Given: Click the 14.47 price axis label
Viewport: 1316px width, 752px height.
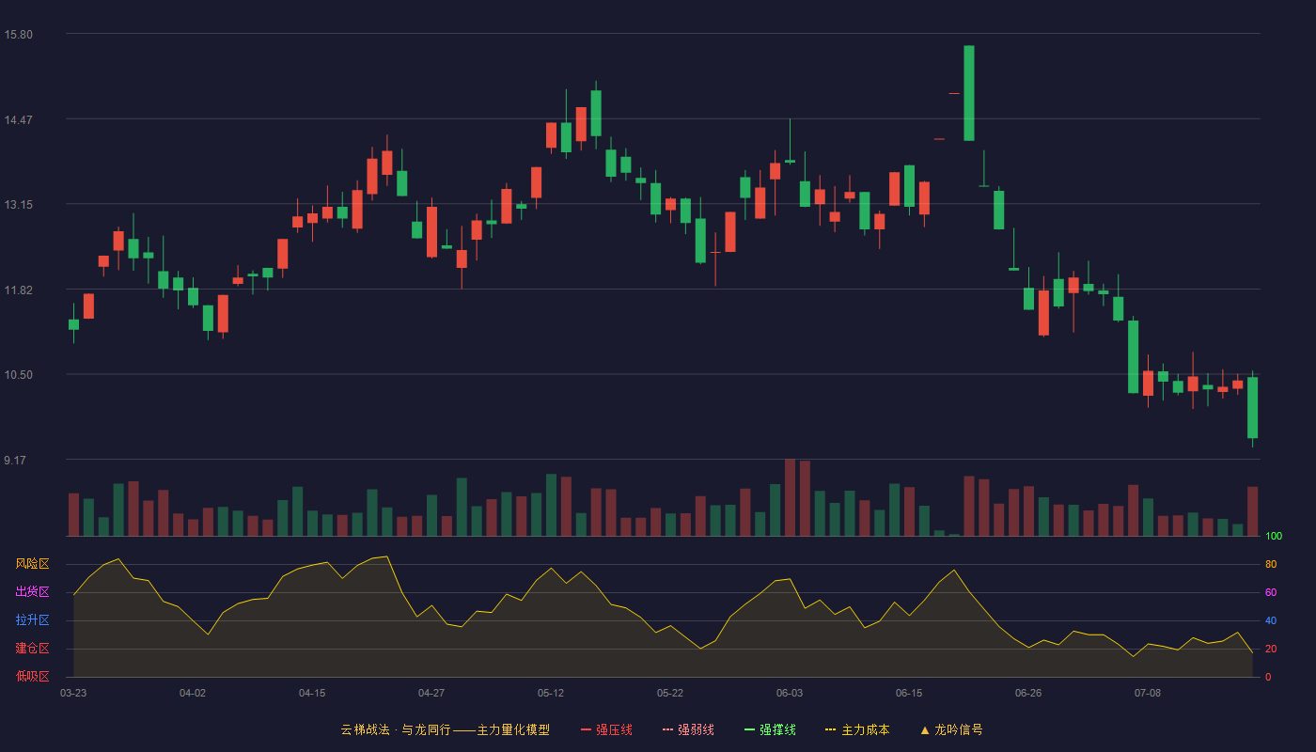Looking at the screenshot, I should pos(19,119).
